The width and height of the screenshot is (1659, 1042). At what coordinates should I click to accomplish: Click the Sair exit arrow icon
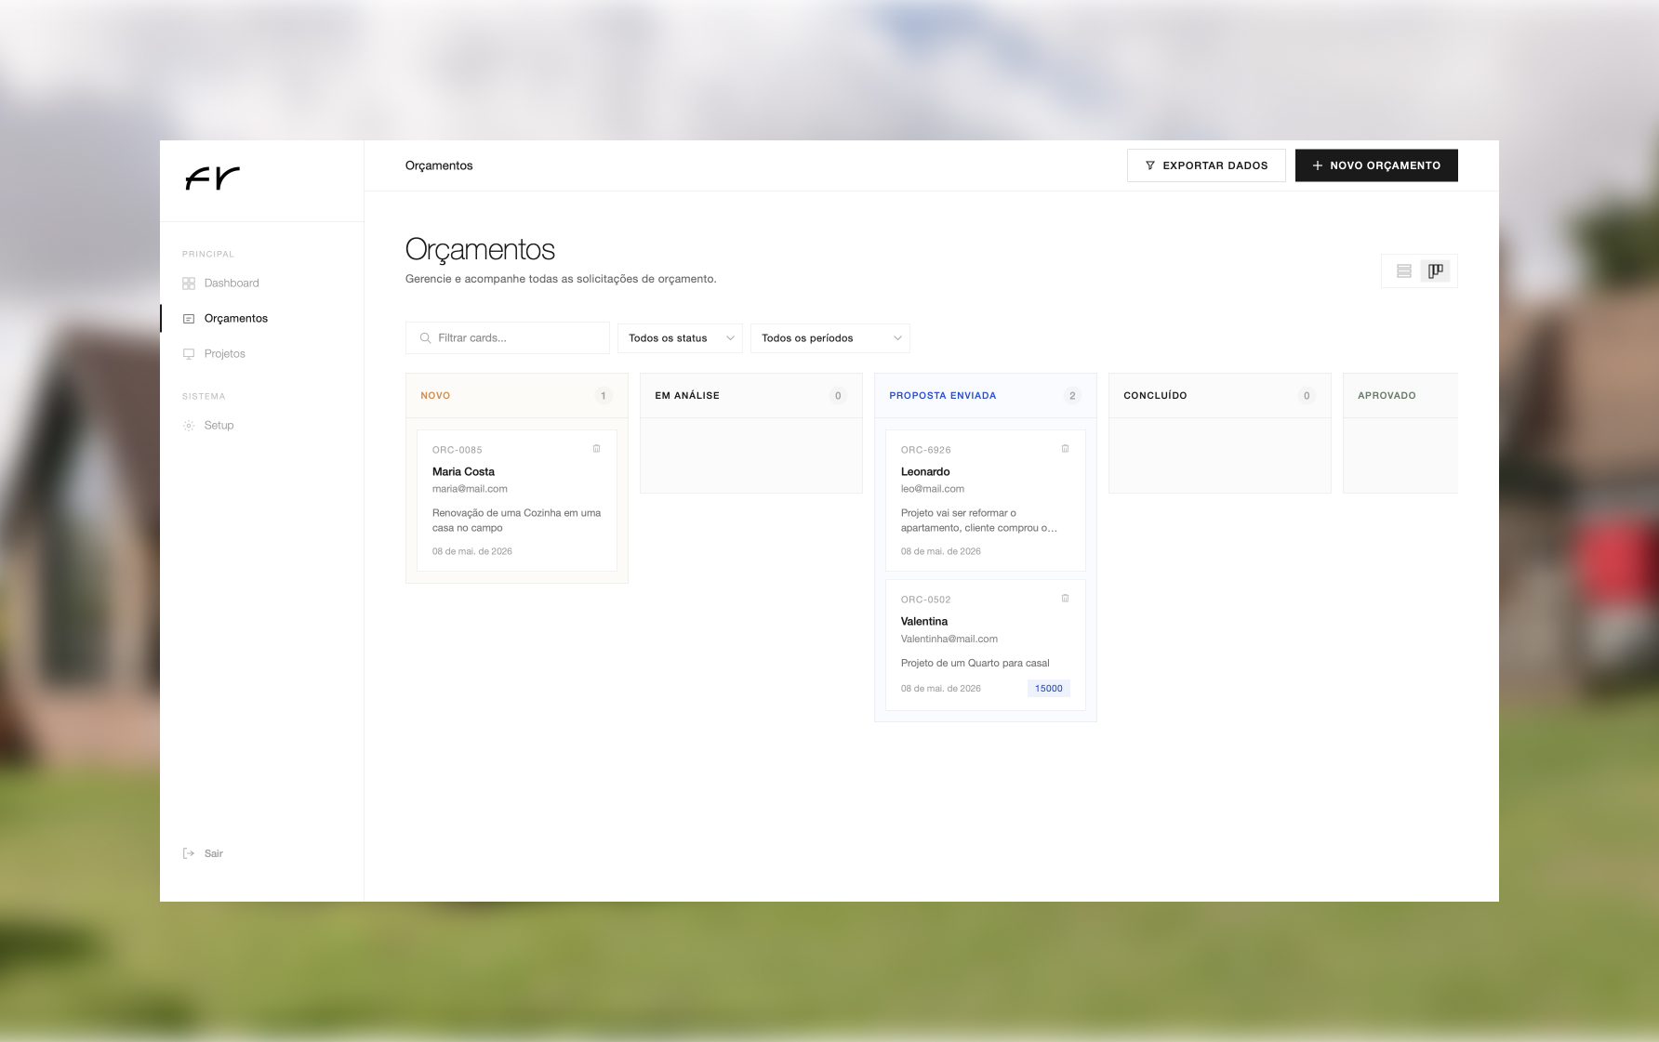pyautogui.click(x=189, y=853)
